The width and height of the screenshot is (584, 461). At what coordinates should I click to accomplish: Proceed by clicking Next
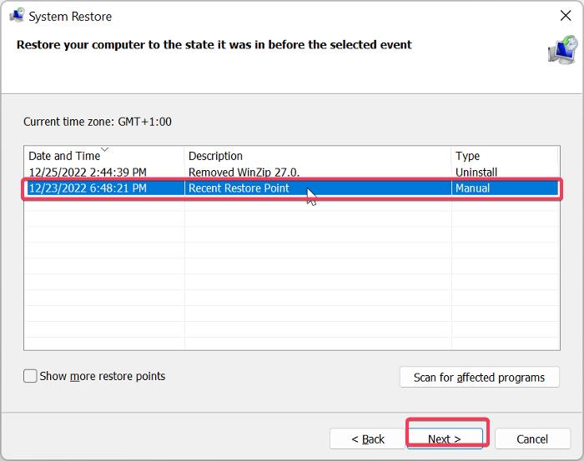click(x=445, y=438)
